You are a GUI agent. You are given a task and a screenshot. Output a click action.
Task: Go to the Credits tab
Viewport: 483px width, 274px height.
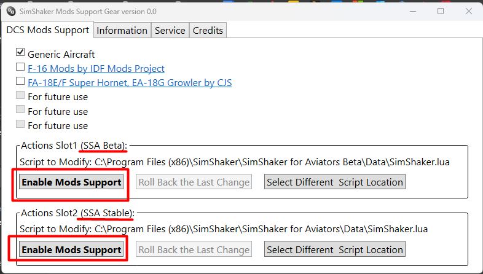[208, 31]
